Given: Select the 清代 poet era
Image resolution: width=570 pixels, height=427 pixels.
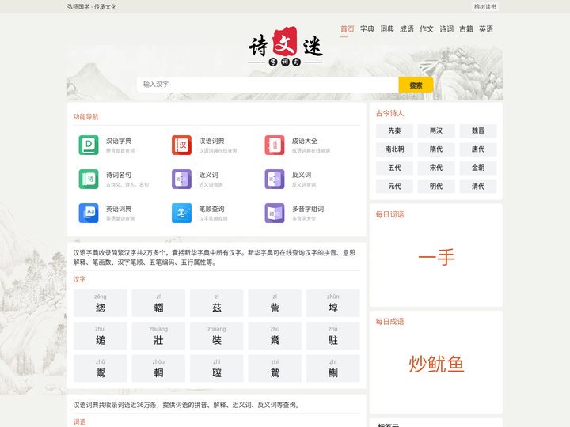Looking at the screenshot, I should [x=478, y=187].
